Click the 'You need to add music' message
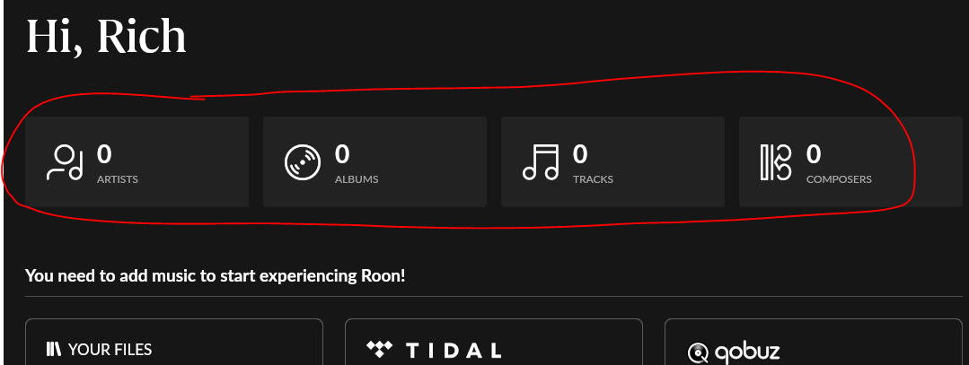 (215, 275)
